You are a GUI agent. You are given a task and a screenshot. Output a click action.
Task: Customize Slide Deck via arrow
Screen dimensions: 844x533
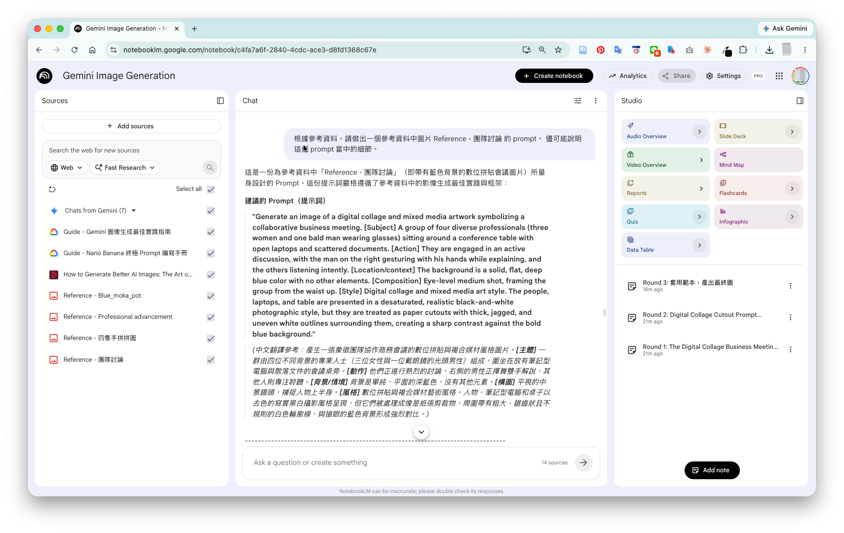click(x=792, y=132)
